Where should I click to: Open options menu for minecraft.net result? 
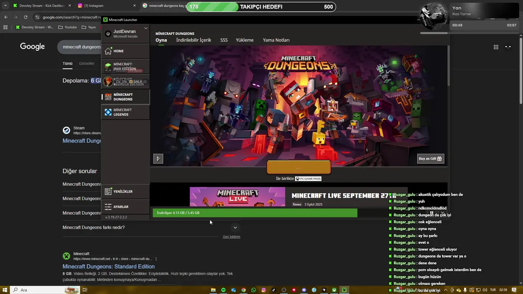coord(156,259)
